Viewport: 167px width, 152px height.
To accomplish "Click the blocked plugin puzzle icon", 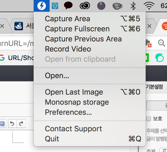I will pos(149,43).
